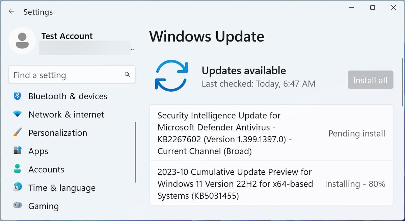
Task: Click the Accounts person icon
Action: [x=18, y=169]
